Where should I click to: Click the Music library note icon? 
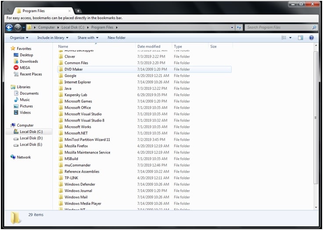coord(16,100)
